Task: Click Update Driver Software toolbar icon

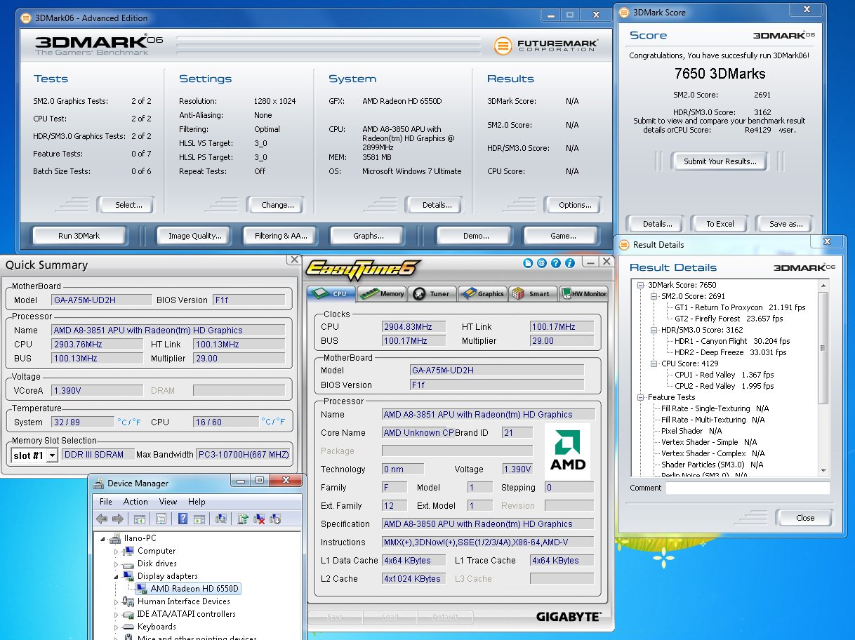Action: click(243, 519)
